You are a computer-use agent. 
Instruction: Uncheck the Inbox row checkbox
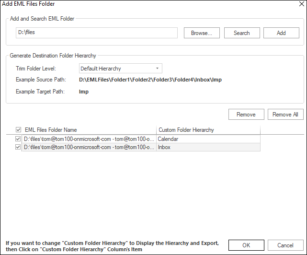pos(18,147)
